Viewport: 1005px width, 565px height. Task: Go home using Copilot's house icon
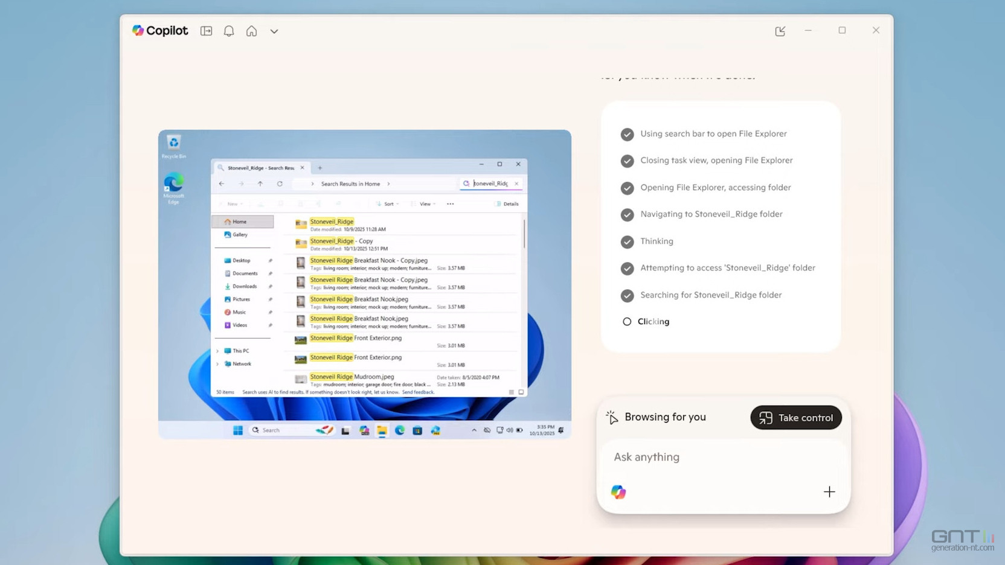(x=251, y=31)
